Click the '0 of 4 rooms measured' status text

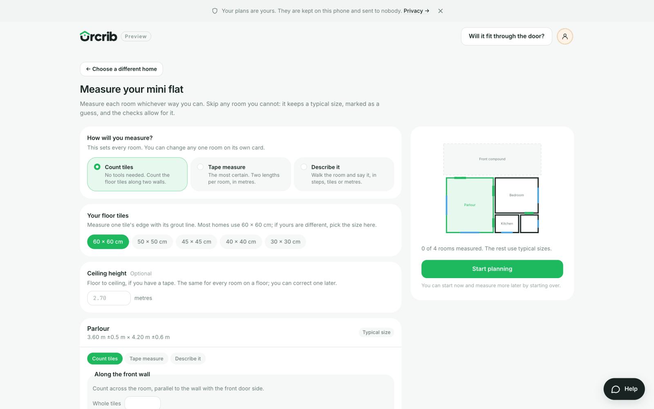point(486,249)
